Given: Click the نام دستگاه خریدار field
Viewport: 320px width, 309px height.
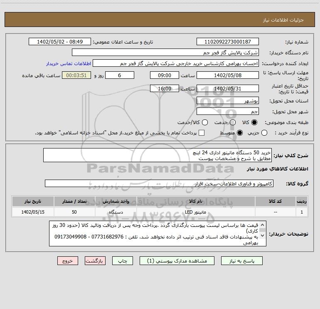Looking at the screenshot, I should 165,52.
